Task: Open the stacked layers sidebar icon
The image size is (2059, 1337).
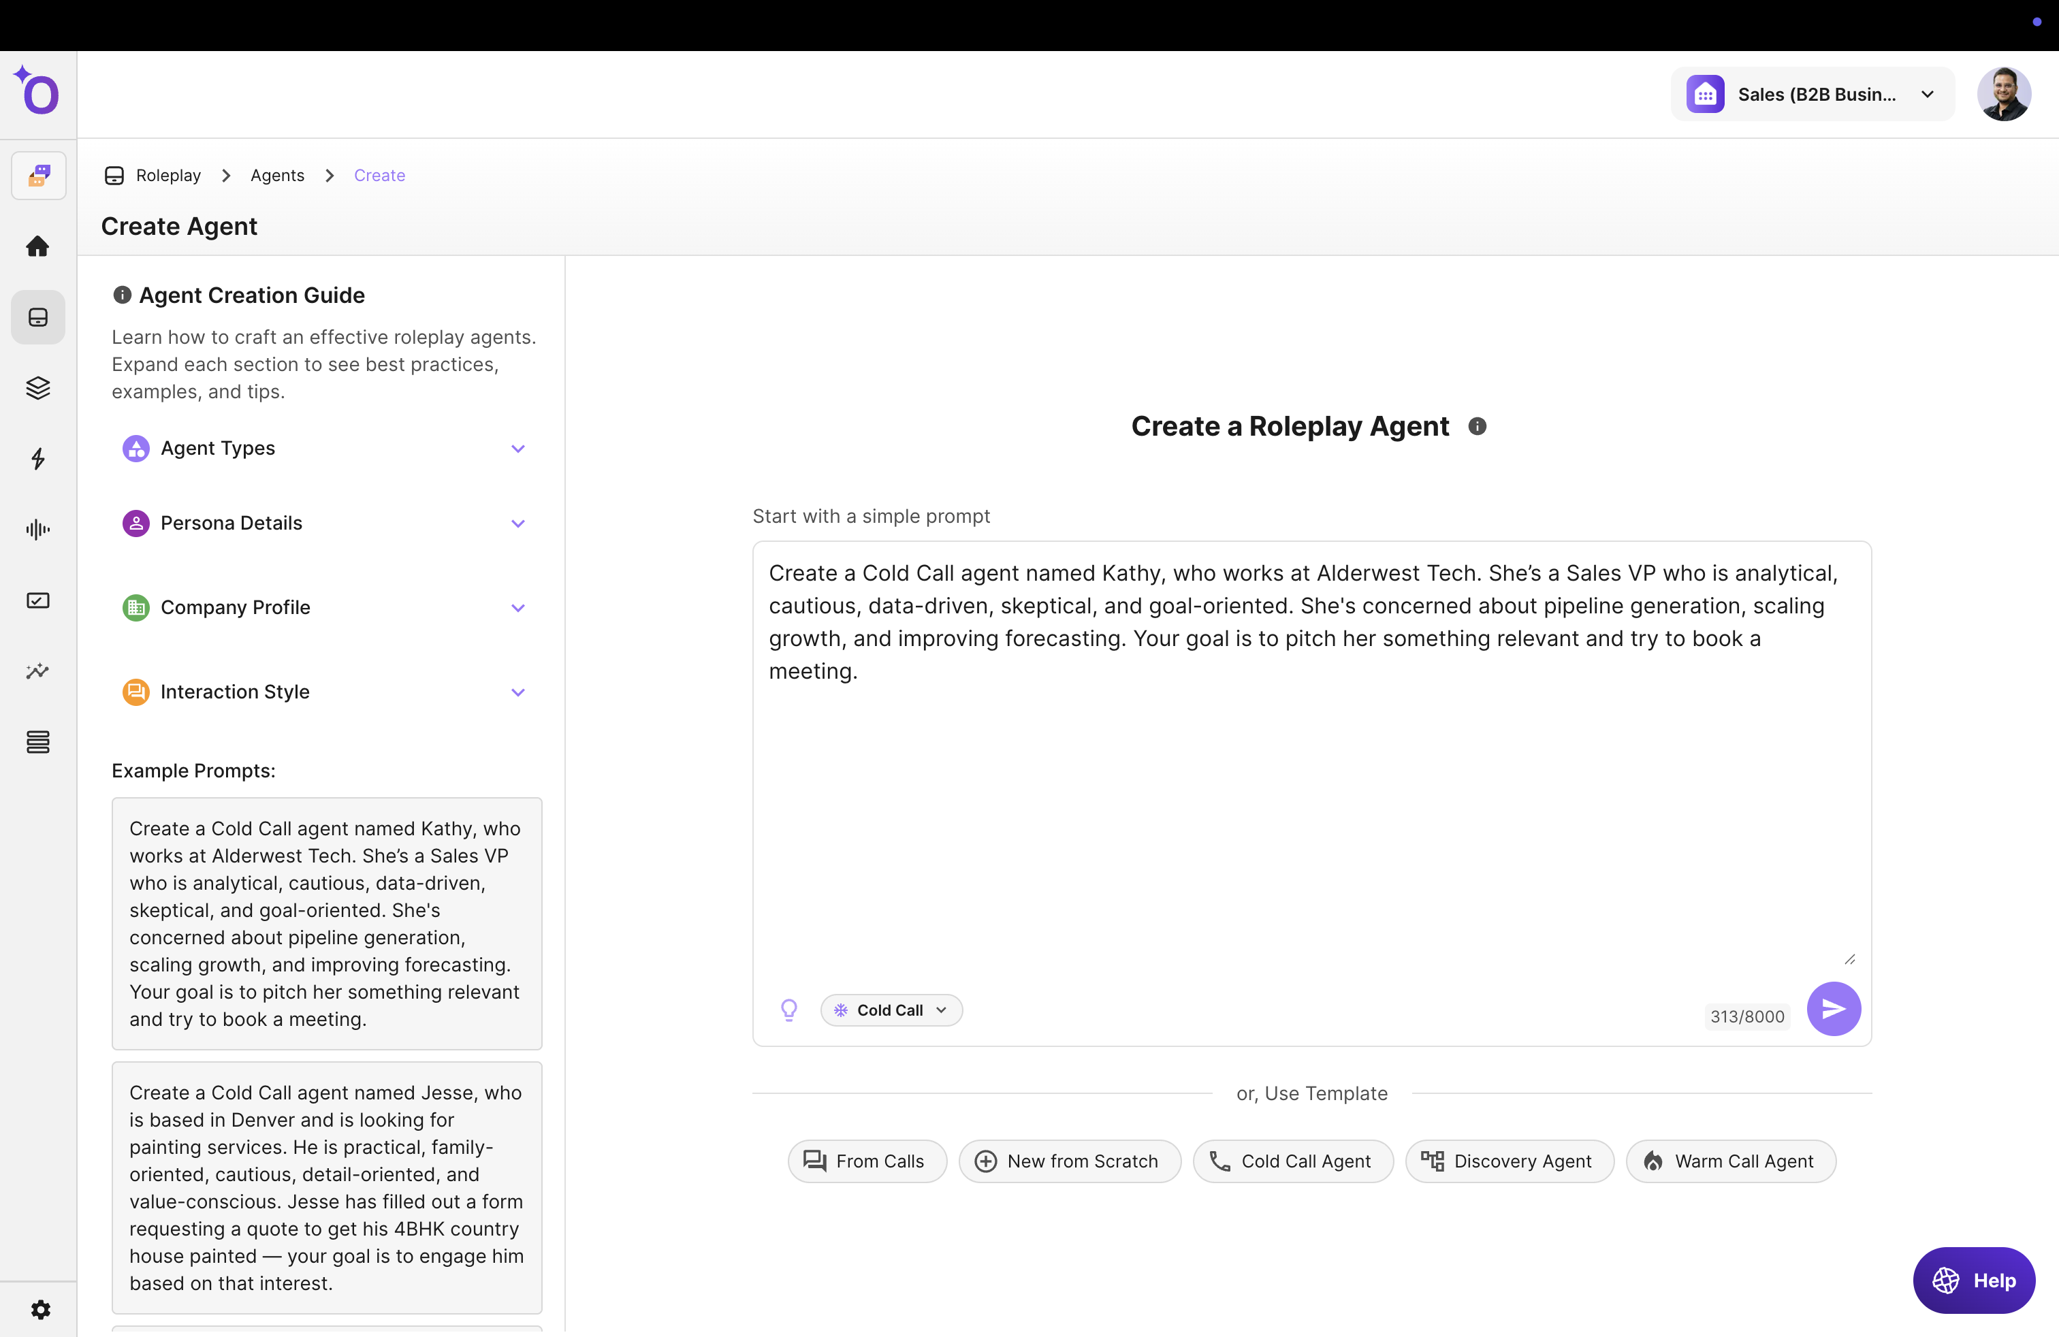Action: [x=37, y=387]
